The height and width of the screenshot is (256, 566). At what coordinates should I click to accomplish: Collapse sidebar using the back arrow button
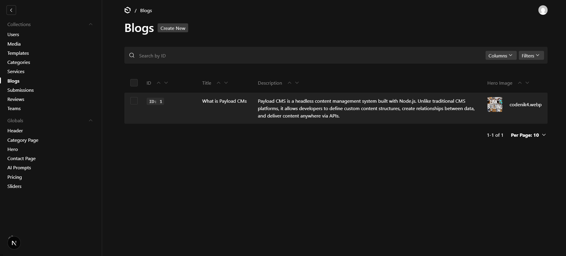[11, 10]
